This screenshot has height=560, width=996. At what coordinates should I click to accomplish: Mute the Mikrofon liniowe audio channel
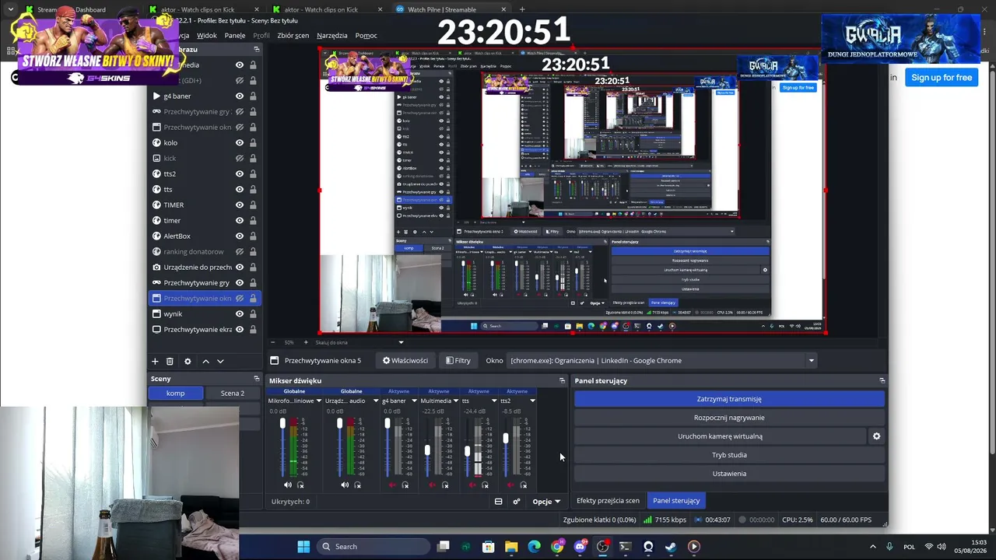coord(288,485)
